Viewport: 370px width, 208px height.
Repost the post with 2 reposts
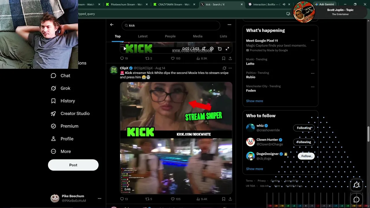(149, 58)
